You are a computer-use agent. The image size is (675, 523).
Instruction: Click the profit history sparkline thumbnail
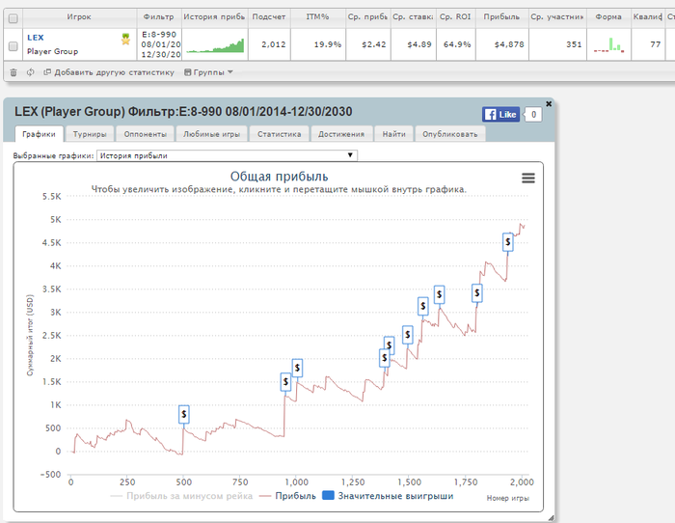215,44
